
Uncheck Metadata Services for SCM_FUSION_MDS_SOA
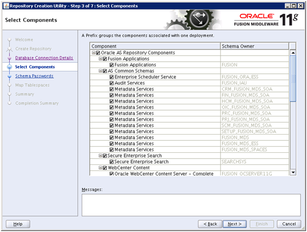point(111,125)
